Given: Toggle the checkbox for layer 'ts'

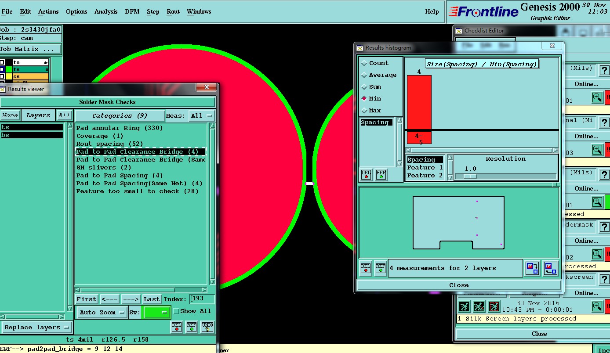Looking at the screenshot, I should (2, 69).
